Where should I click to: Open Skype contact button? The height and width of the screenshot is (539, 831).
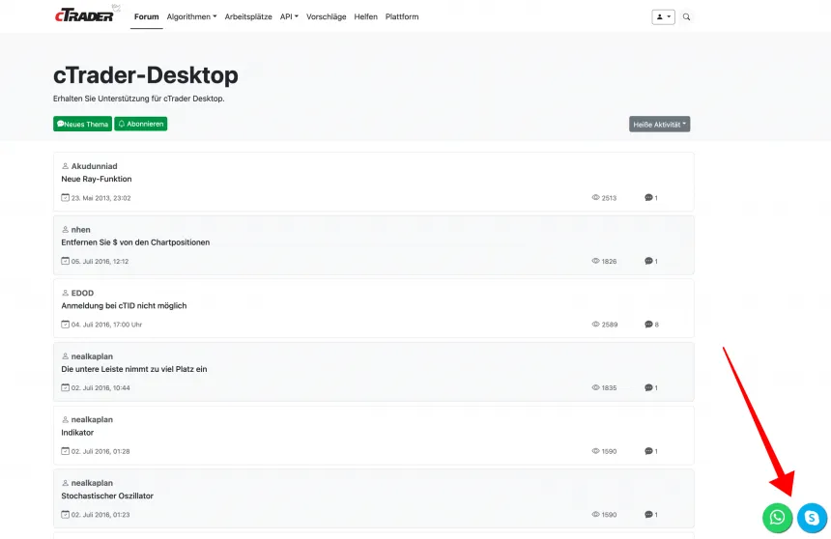(812, 518)
